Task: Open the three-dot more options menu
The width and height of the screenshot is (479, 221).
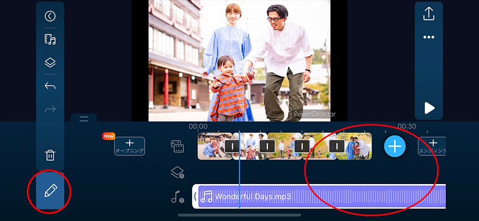Action: (429, 37)
